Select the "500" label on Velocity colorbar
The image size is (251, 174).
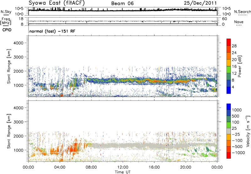click(235, 116)
